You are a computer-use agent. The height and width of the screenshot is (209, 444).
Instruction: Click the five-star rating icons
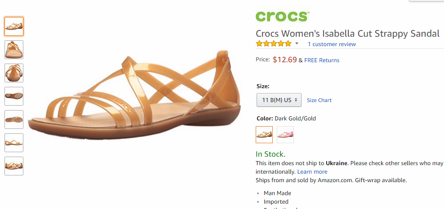point(274,44)
